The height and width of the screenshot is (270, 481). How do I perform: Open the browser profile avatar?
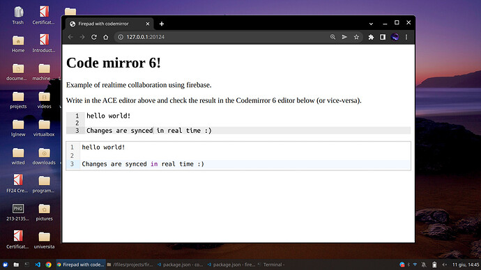[x=395, y=37]
